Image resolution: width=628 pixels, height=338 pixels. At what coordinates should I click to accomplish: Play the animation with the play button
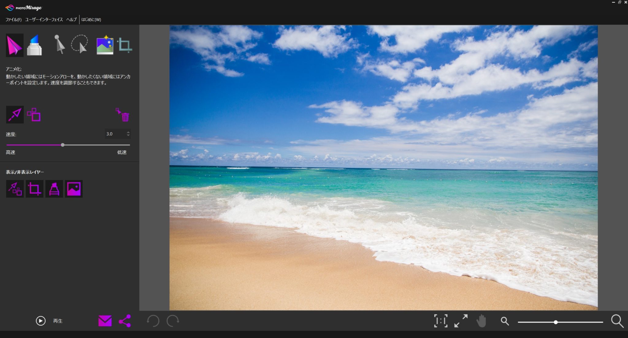click(40, 321)
